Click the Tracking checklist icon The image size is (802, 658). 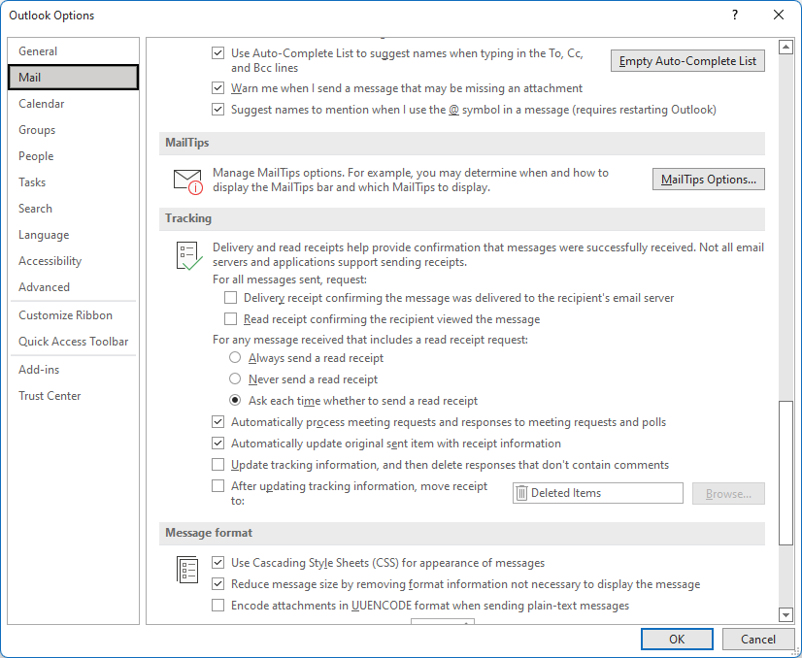click(188, 256)
